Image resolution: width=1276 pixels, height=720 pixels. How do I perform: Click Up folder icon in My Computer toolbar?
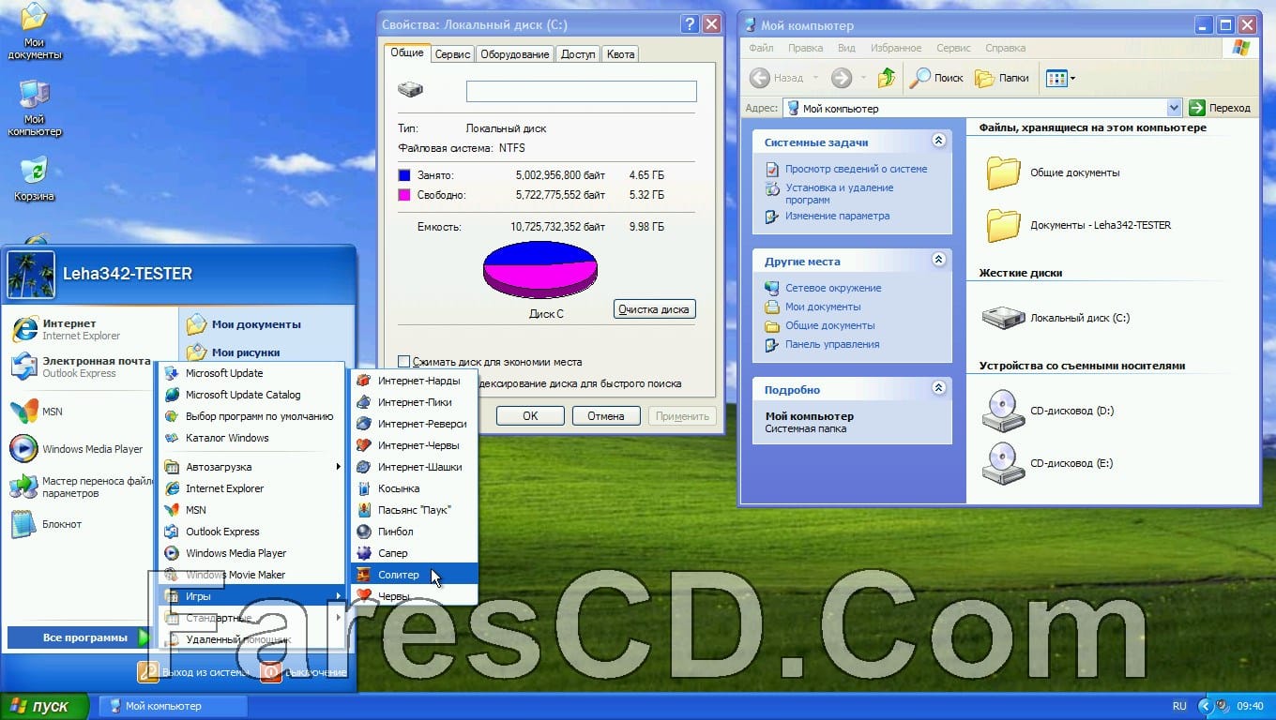pyautogui.click(x=886, y=78)
